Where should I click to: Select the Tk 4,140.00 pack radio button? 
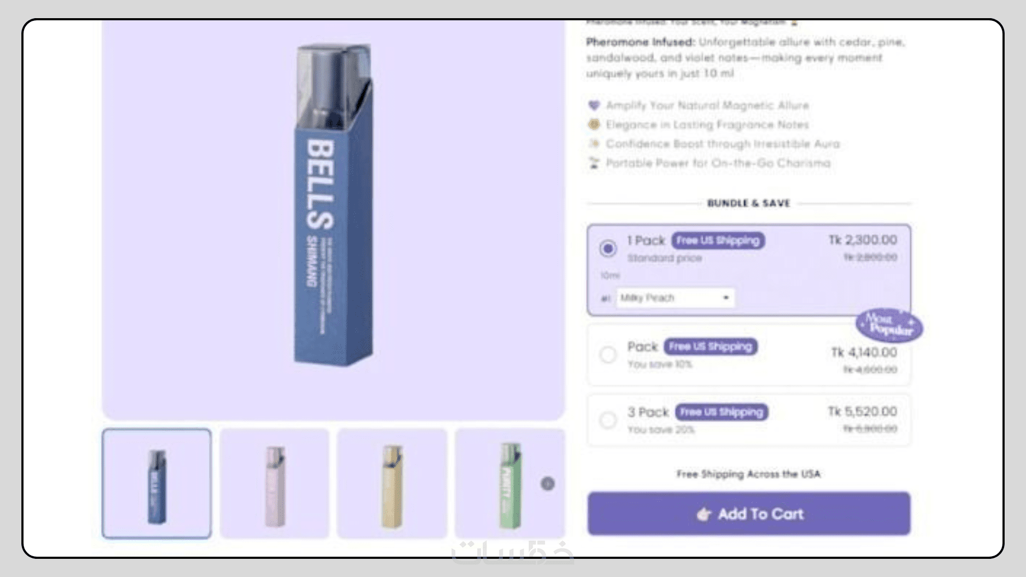(x=608, y=355)
